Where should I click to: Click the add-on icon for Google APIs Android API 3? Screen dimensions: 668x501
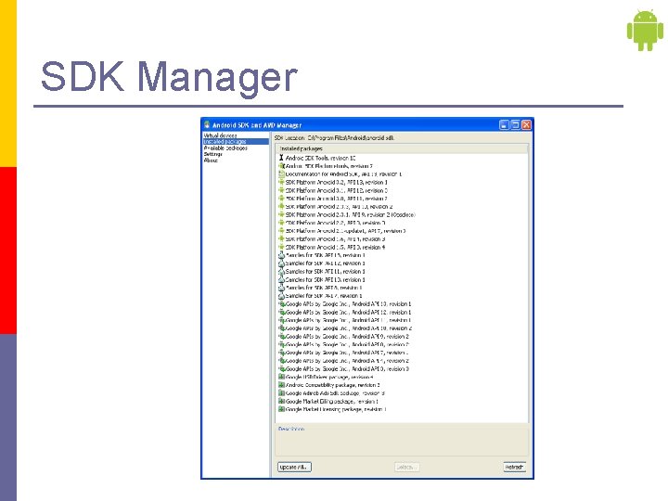point(281,368)
